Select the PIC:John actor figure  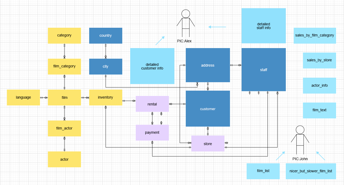300,140
